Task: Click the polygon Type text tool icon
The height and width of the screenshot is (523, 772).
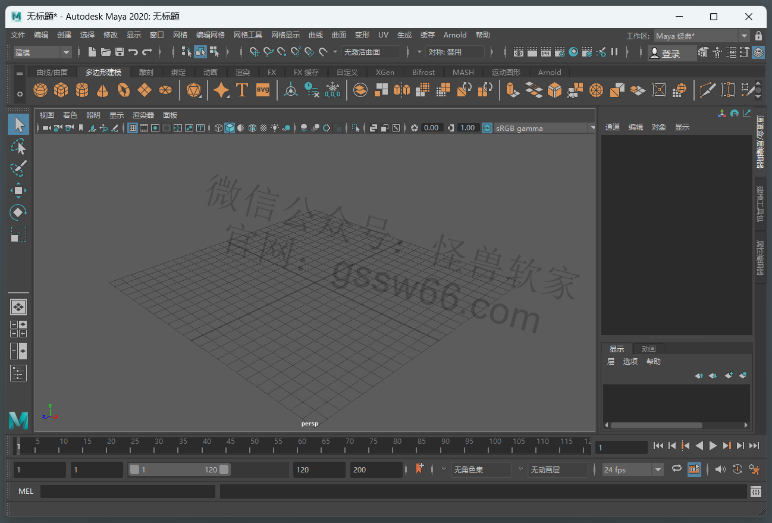Action: point(241,90)
